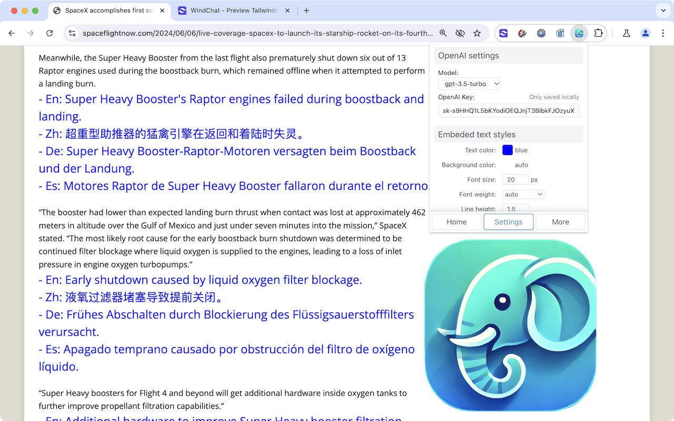Click the Background color auto value
Viewport: 674px width, 421px height.
pos(521,165)
